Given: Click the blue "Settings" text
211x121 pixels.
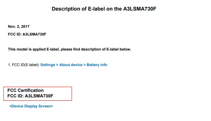Looking at the screenshot, I should pos(48,65).
